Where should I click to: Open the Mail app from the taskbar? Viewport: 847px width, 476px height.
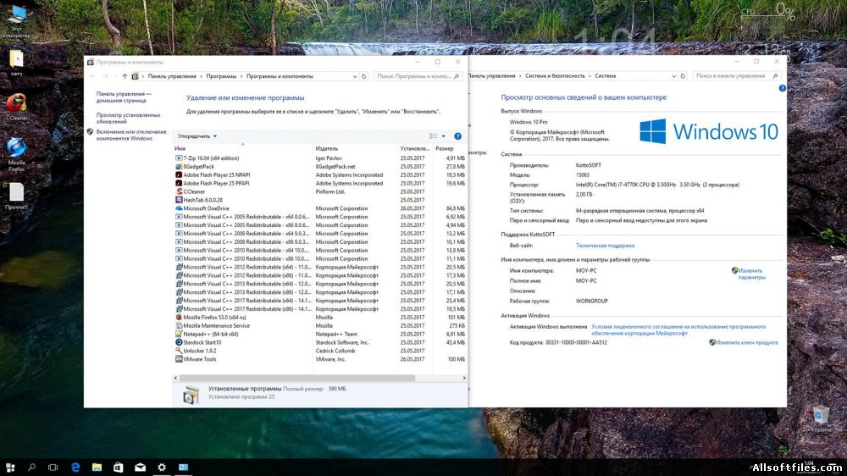(140, 468)
